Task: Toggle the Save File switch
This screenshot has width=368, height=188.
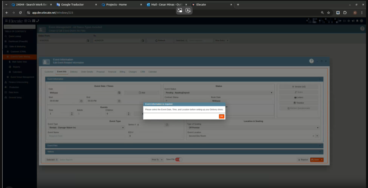Action: pyautogui.click(x=179, y=159)
